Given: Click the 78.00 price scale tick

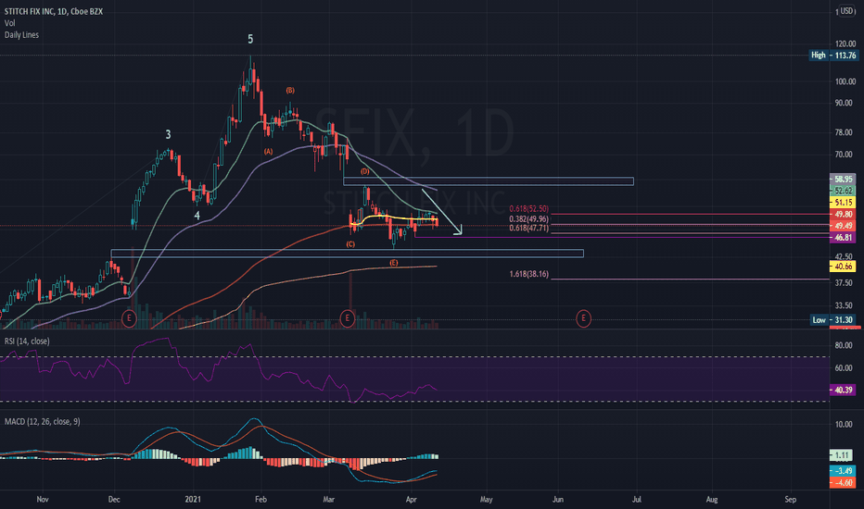Looking at the screenshot, I should (x=845, y=132).
